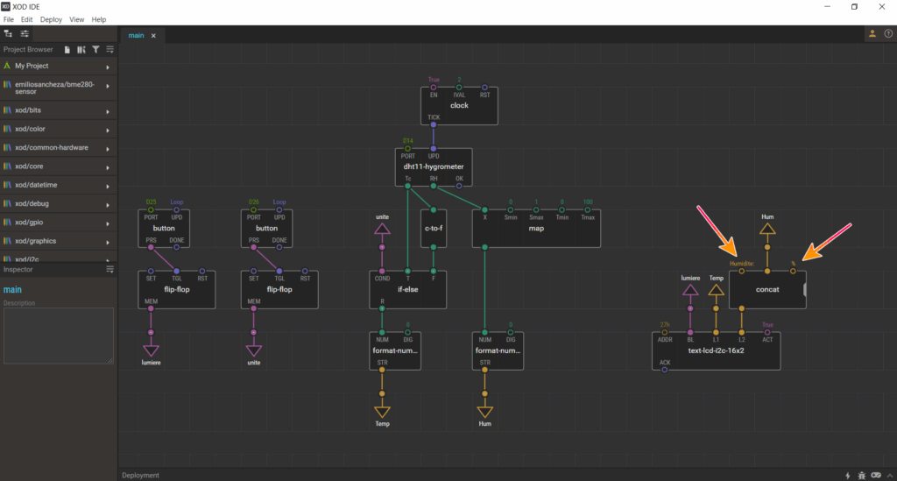Click the ADDR pin on the LCD node
The height and width of the screenshot is (481, 897).
(x=664, y=332)
